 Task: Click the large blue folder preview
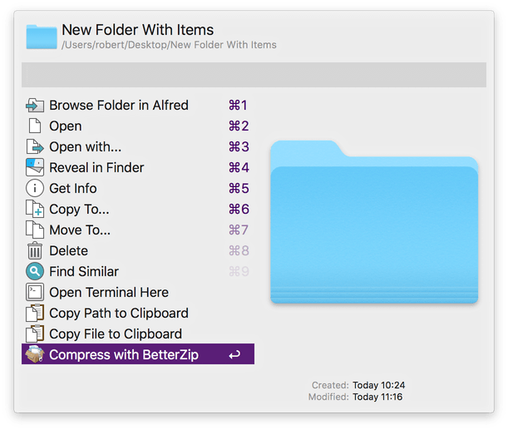pos(374,225)
